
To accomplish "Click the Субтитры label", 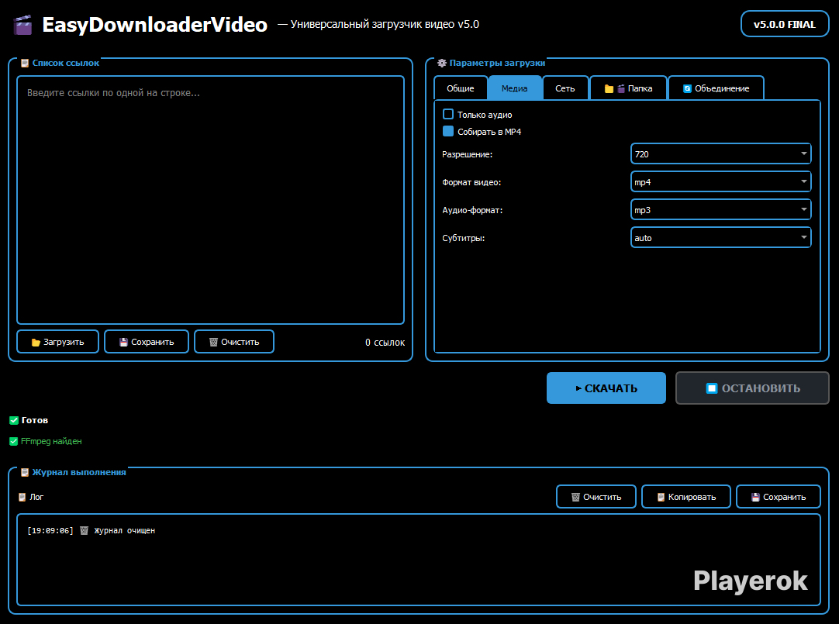I will coord(464,238).
